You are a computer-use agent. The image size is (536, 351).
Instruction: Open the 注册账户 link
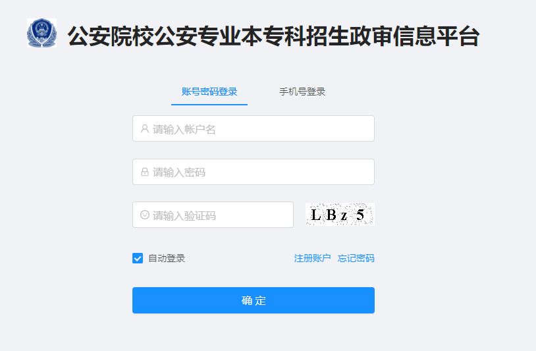click(x=312, y=258)
